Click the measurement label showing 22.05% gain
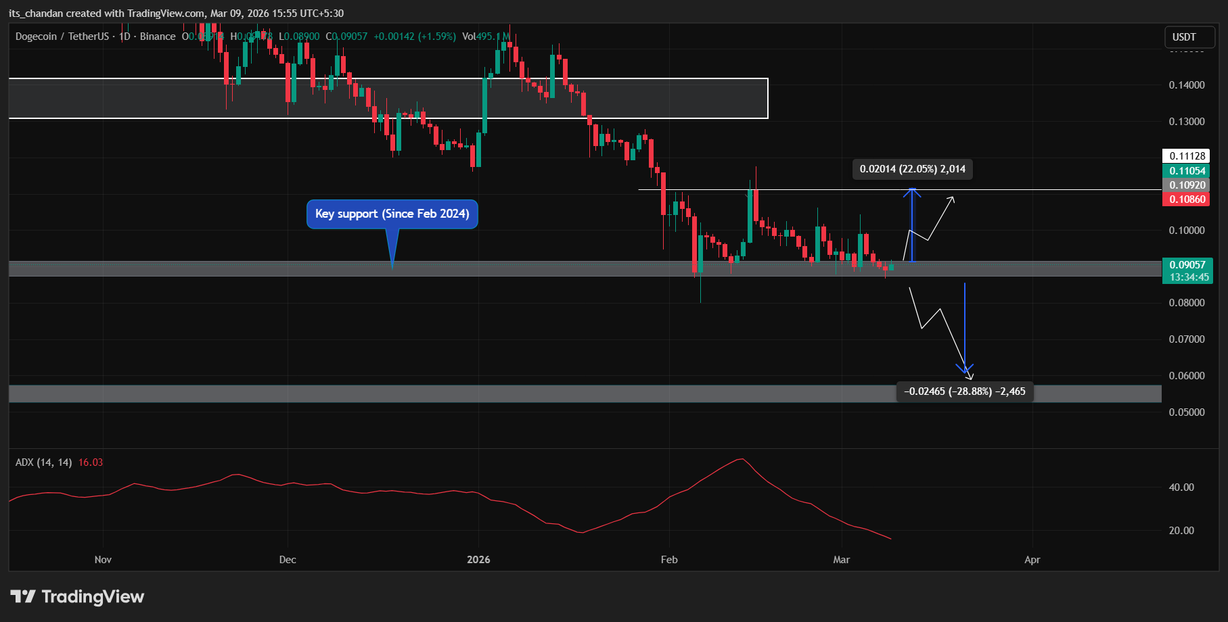This screenshot has width=1228, height=622. [911, 169]
